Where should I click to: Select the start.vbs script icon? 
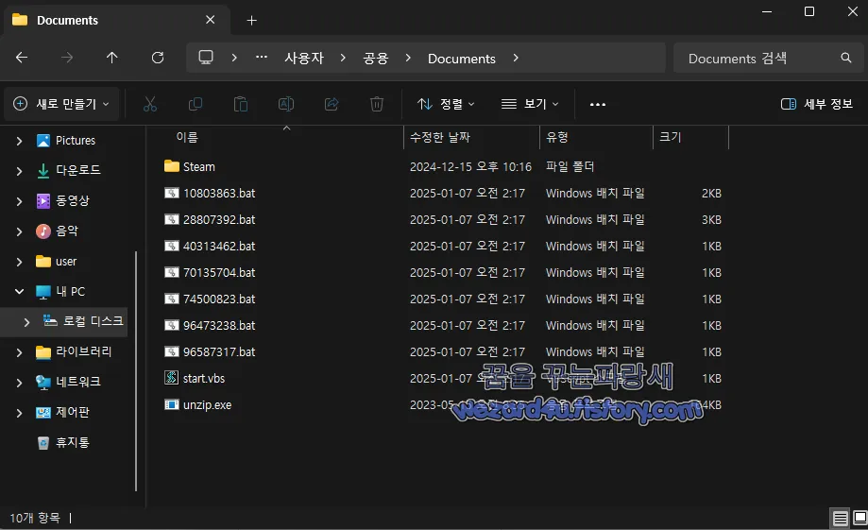tap(172, 378)
